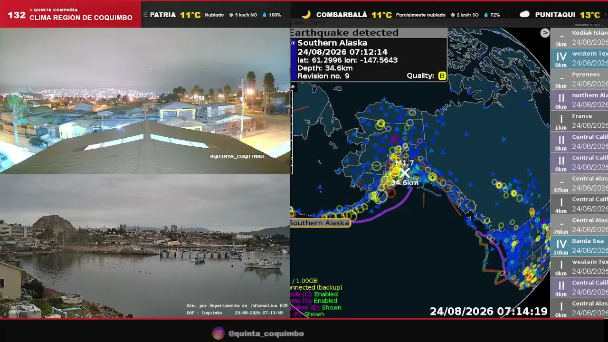Click the wind icon next to 5 km/h NO
Image resolution: width=608 pixels, height=342 pixels.
click(x=231, y=15)
